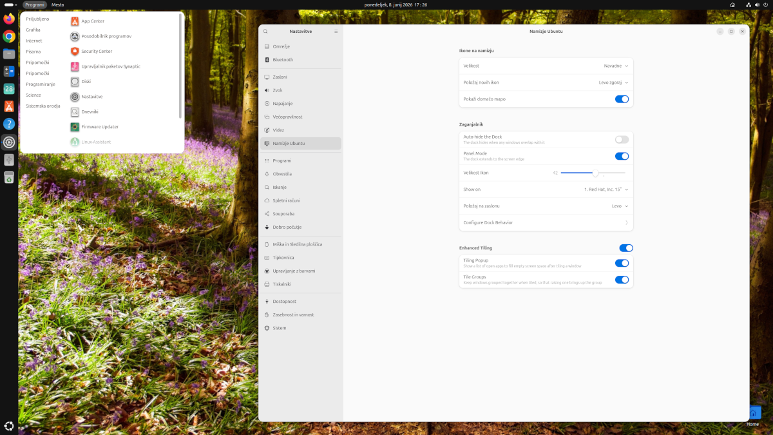Click the Tiskalniki printer icon in sidebar

(x=267, y=284)
